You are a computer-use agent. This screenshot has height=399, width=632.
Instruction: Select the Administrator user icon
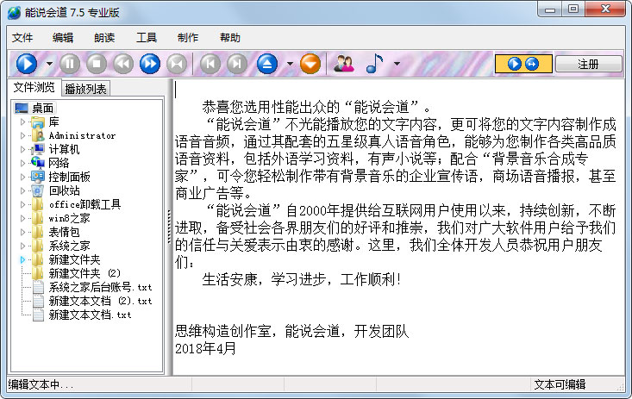point(38,135)
